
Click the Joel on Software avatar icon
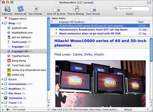[9, 37]
